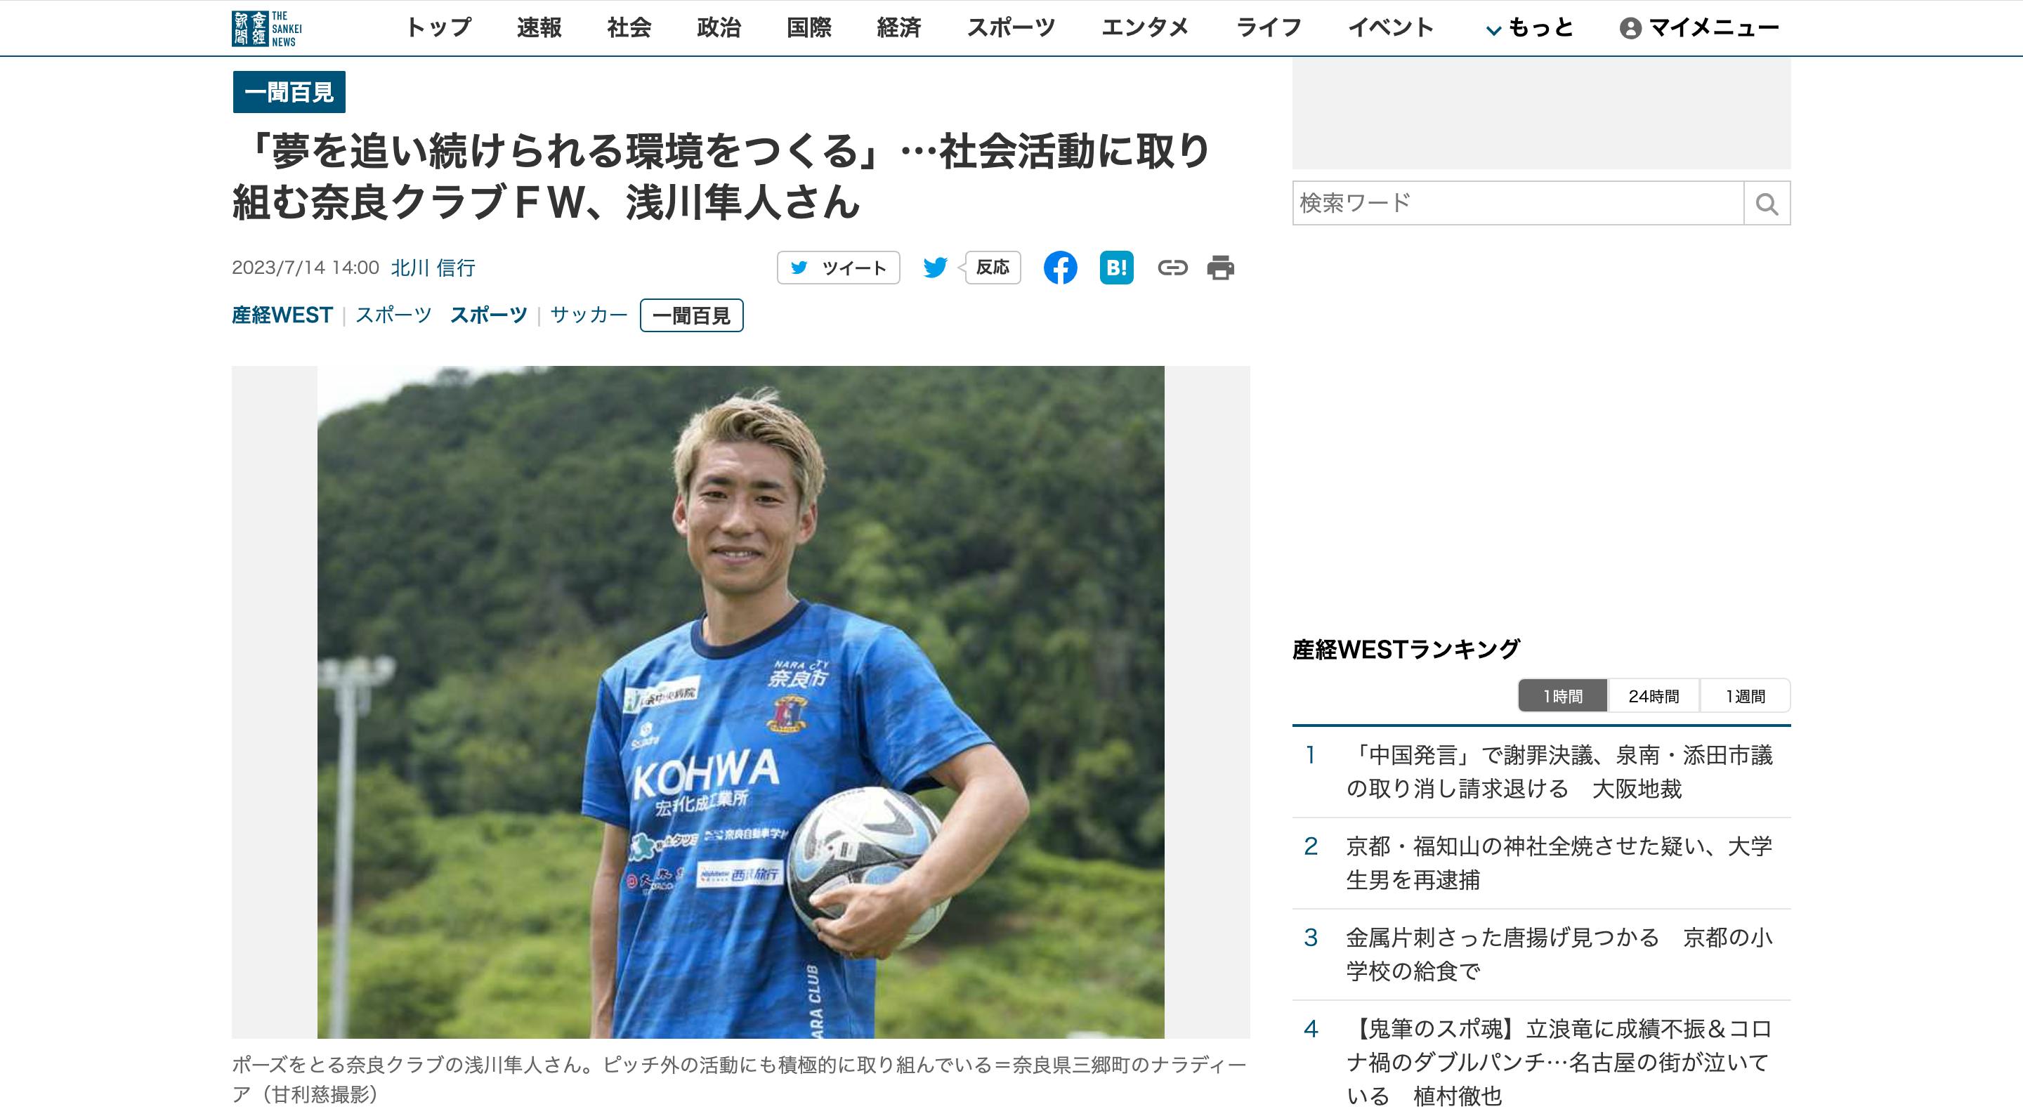Open the 一聞百見 outlined tag button

(x=691, y=316)
